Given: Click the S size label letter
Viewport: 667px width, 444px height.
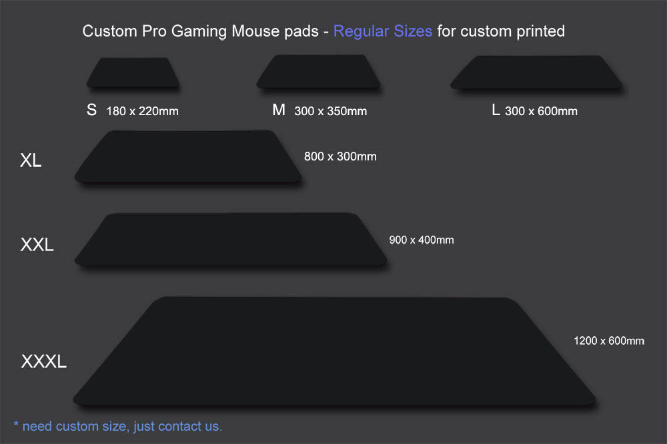Looking at the screenshot, I should (91, 110).
